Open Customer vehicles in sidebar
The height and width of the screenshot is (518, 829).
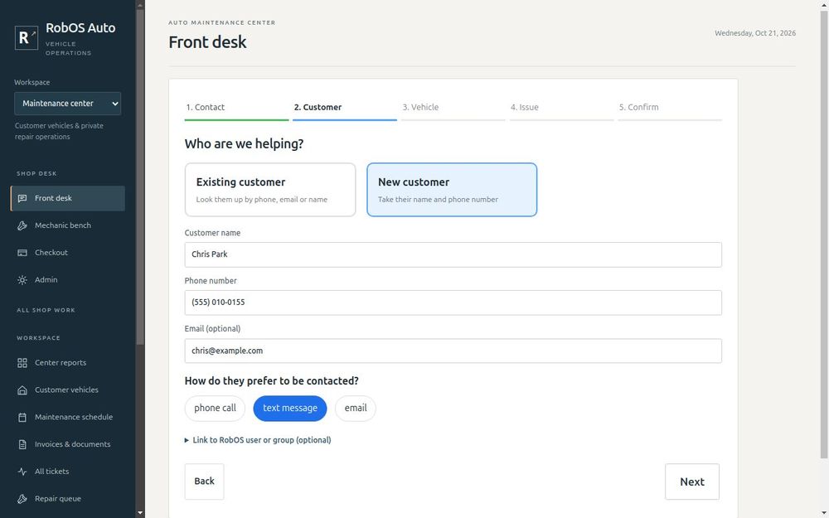coord(68,390)
